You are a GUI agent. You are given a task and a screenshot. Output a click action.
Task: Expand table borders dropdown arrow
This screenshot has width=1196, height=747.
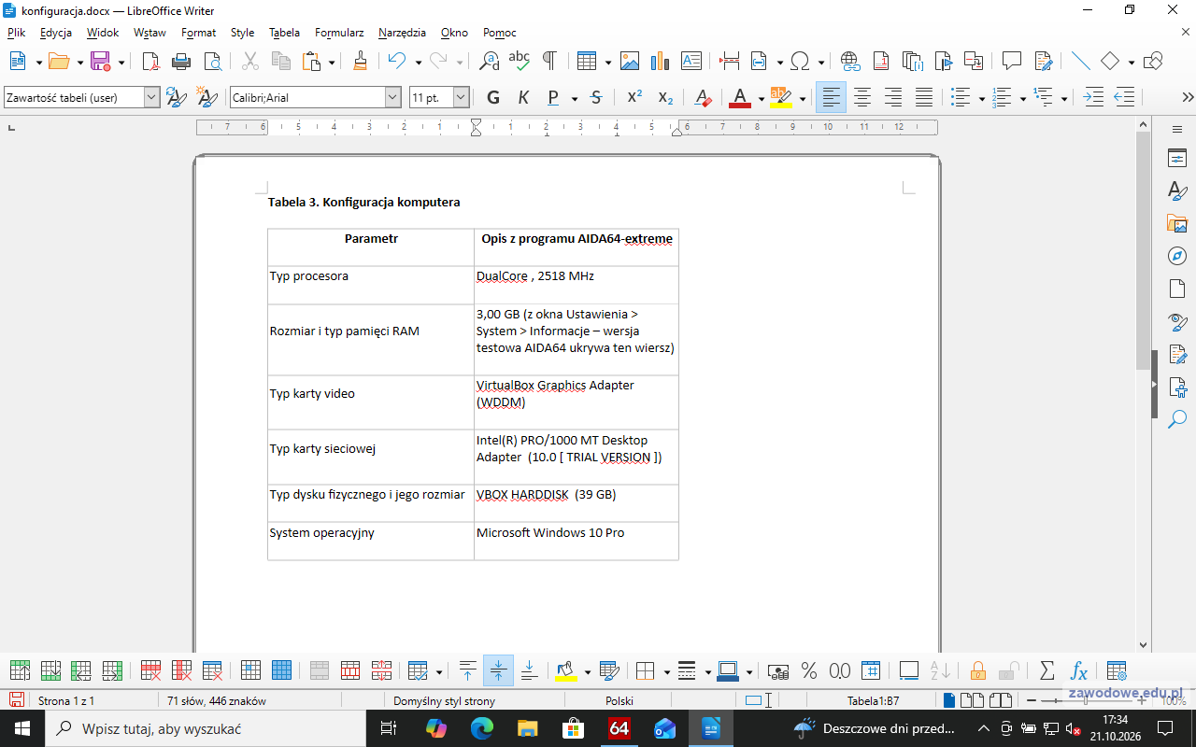(666, 671)
